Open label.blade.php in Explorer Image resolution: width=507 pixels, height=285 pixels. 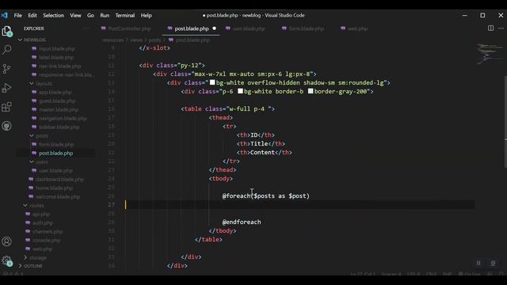click(x=56, y=57)
